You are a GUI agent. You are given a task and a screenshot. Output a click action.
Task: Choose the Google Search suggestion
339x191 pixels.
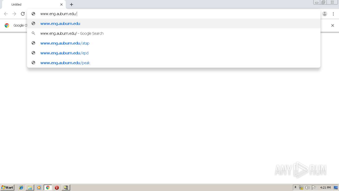174,33
